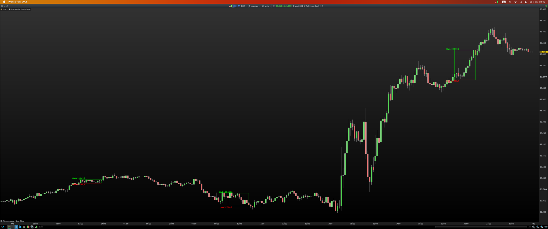
Task: Expand the drawing tools dropdown arrow
Action: click(x=6, y=227)
